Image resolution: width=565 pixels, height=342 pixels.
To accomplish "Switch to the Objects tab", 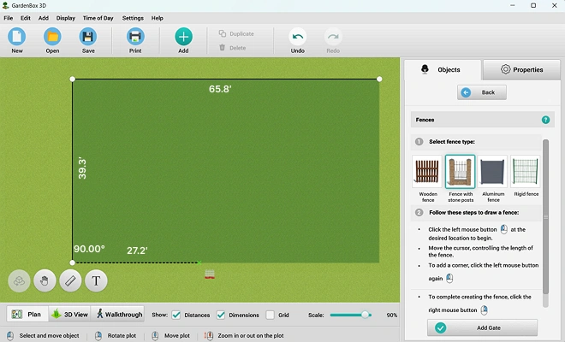I will coord(442,69).
